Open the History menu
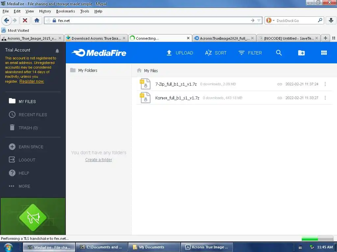337x252 pixels. coord(45,11)
